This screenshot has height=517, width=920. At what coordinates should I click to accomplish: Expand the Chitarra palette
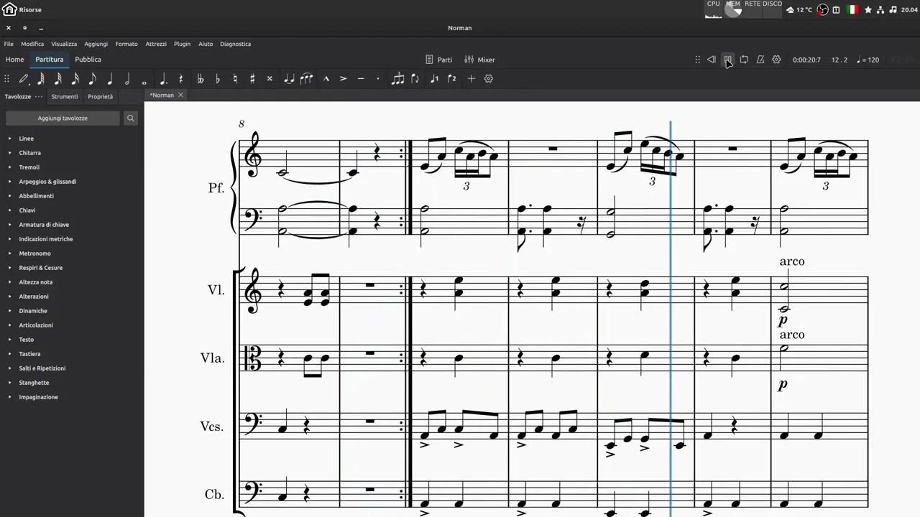pyautogui.click(x=29, y=152)
